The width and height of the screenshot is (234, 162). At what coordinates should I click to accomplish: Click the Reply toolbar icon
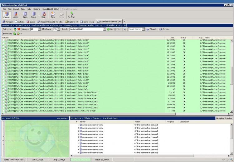click(x=62, y=14)
